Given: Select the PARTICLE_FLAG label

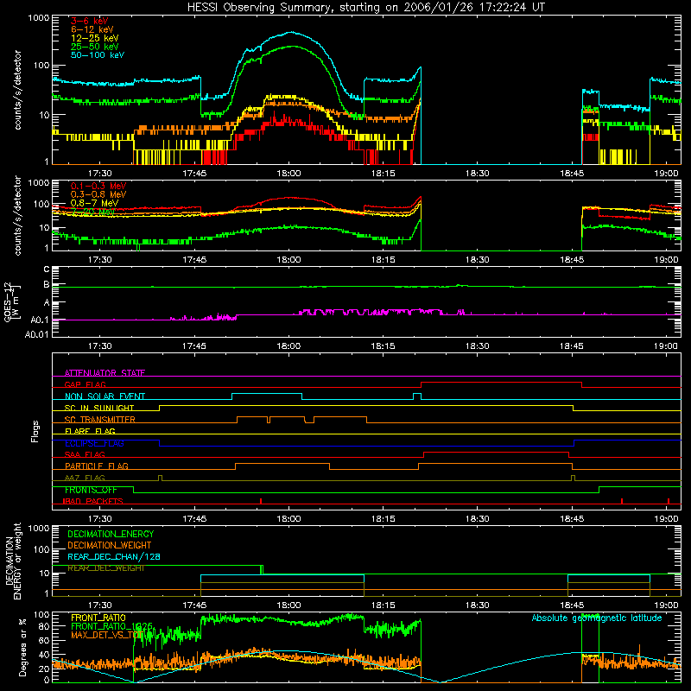Looking at the screenshot, I should tap(97, 466).
